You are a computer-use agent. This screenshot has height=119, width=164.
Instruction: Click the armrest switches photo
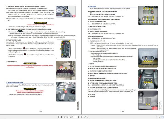coord(148,79)
